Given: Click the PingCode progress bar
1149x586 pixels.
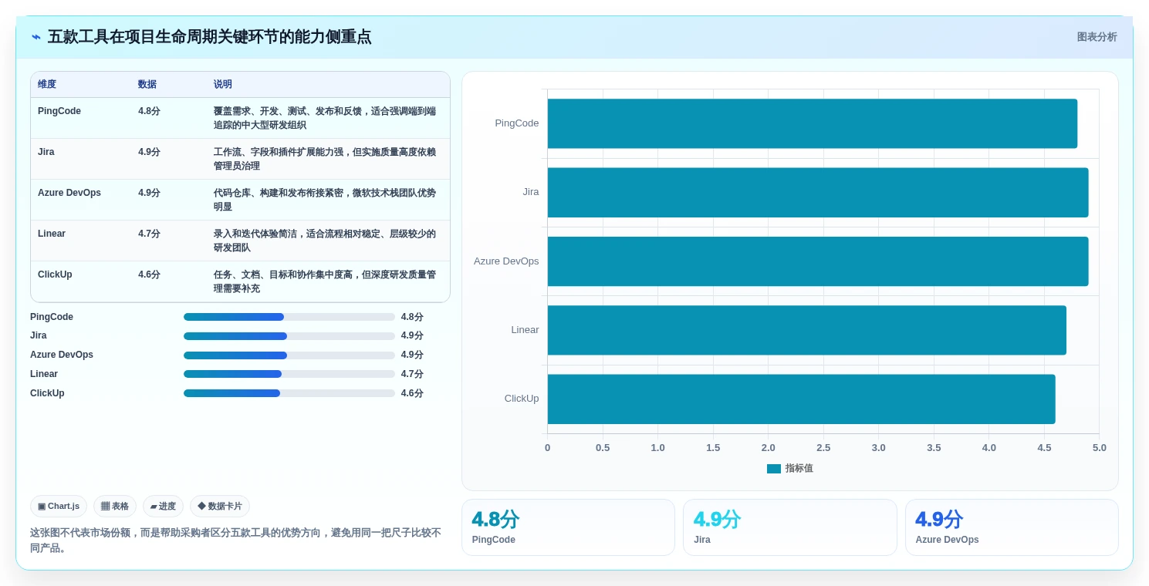Looking at the screenshot, I should point(289,317).
